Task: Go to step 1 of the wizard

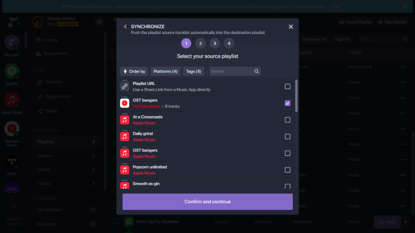Action: pyautogui.click(x=186, y=43)
